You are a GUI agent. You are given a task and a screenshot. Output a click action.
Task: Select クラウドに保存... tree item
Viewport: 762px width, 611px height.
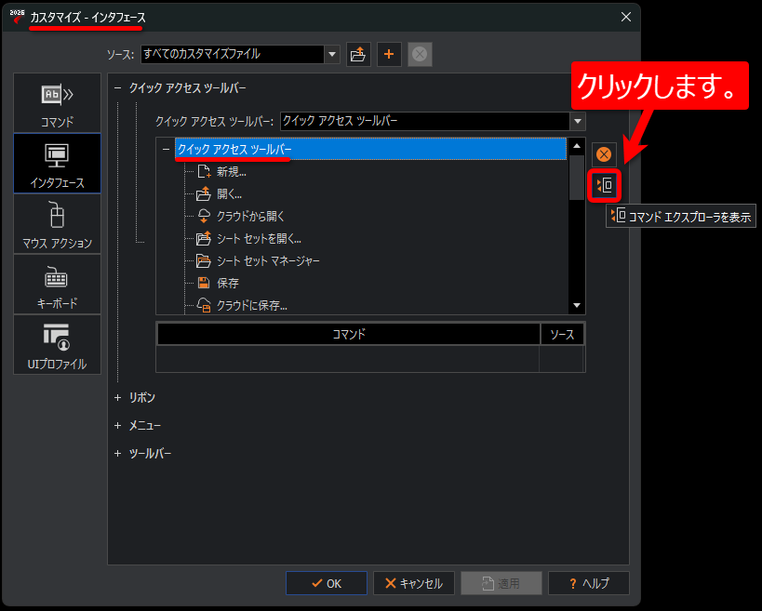(x=252, y=305)
